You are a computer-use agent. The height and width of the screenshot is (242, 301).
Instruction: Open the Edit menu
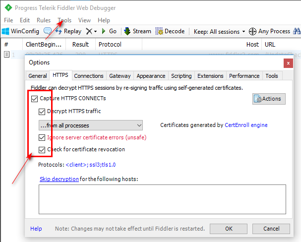tap(25, 20)
